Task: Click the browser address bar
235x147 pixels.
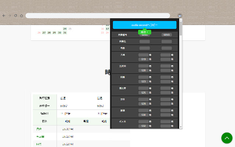Action: click(x=98, y=15)
